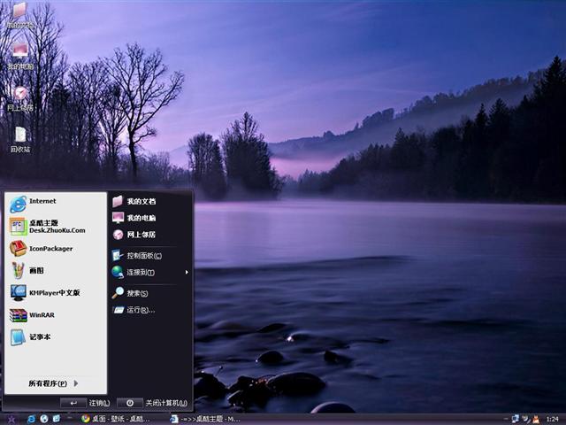
Task: Click the third quick launch icon beside globe
Action: (x=57, y=419)
